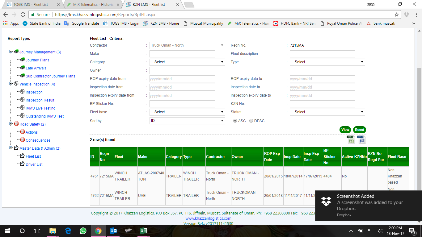Select the ASC sort order radio button
This screenshot has height=237, width=422.
click(x=235, y=121)
